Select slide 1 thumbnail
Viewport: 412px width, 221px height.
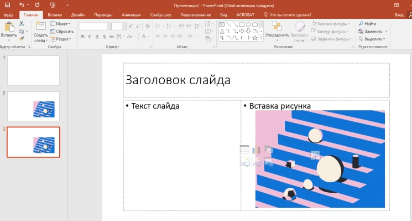click(x=33, y=70)
